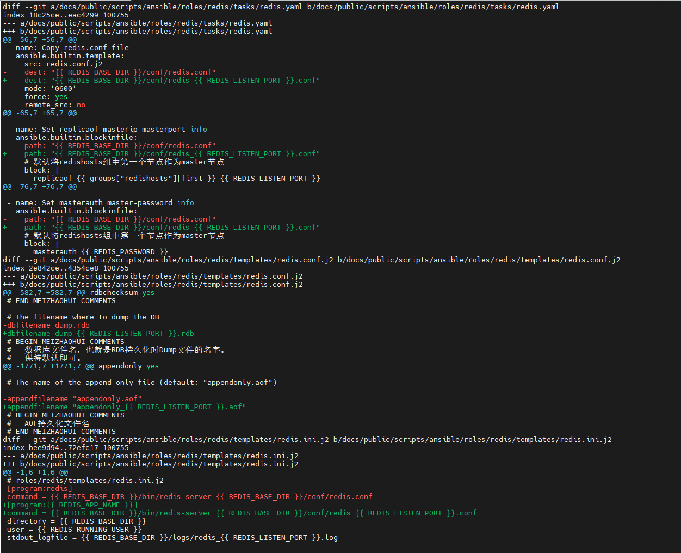
Task: Click the line "directory = {{ REDIS_BASE_DIR }}"
Action: coord(77,521)
